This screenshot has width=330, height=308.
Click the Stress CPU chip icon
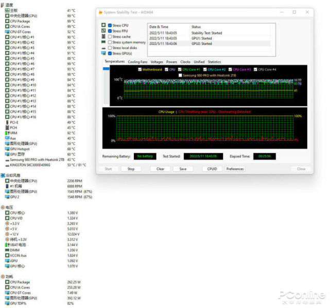(x=103, y=25)
